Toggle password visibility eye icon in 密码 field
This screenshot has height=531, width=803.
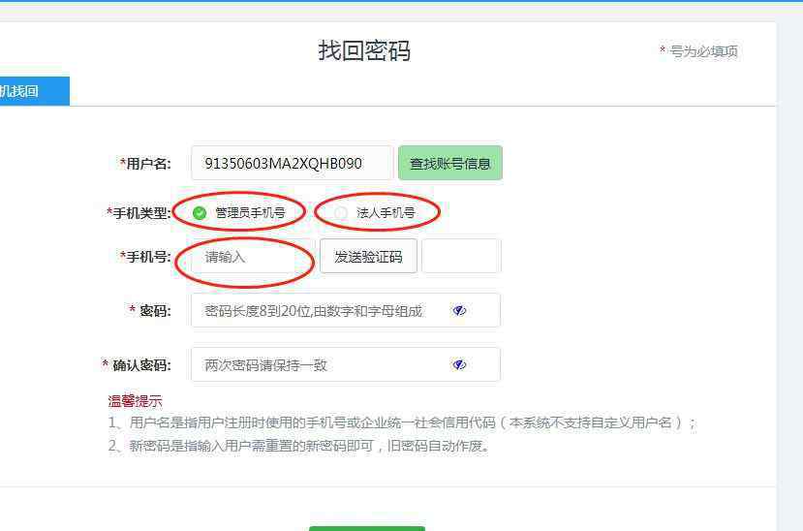(x=459, y=310)
